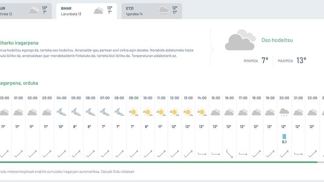Click the green horizontal hourly scrollbar
Viewport: 324px width, 182px height.
point(159,162)
